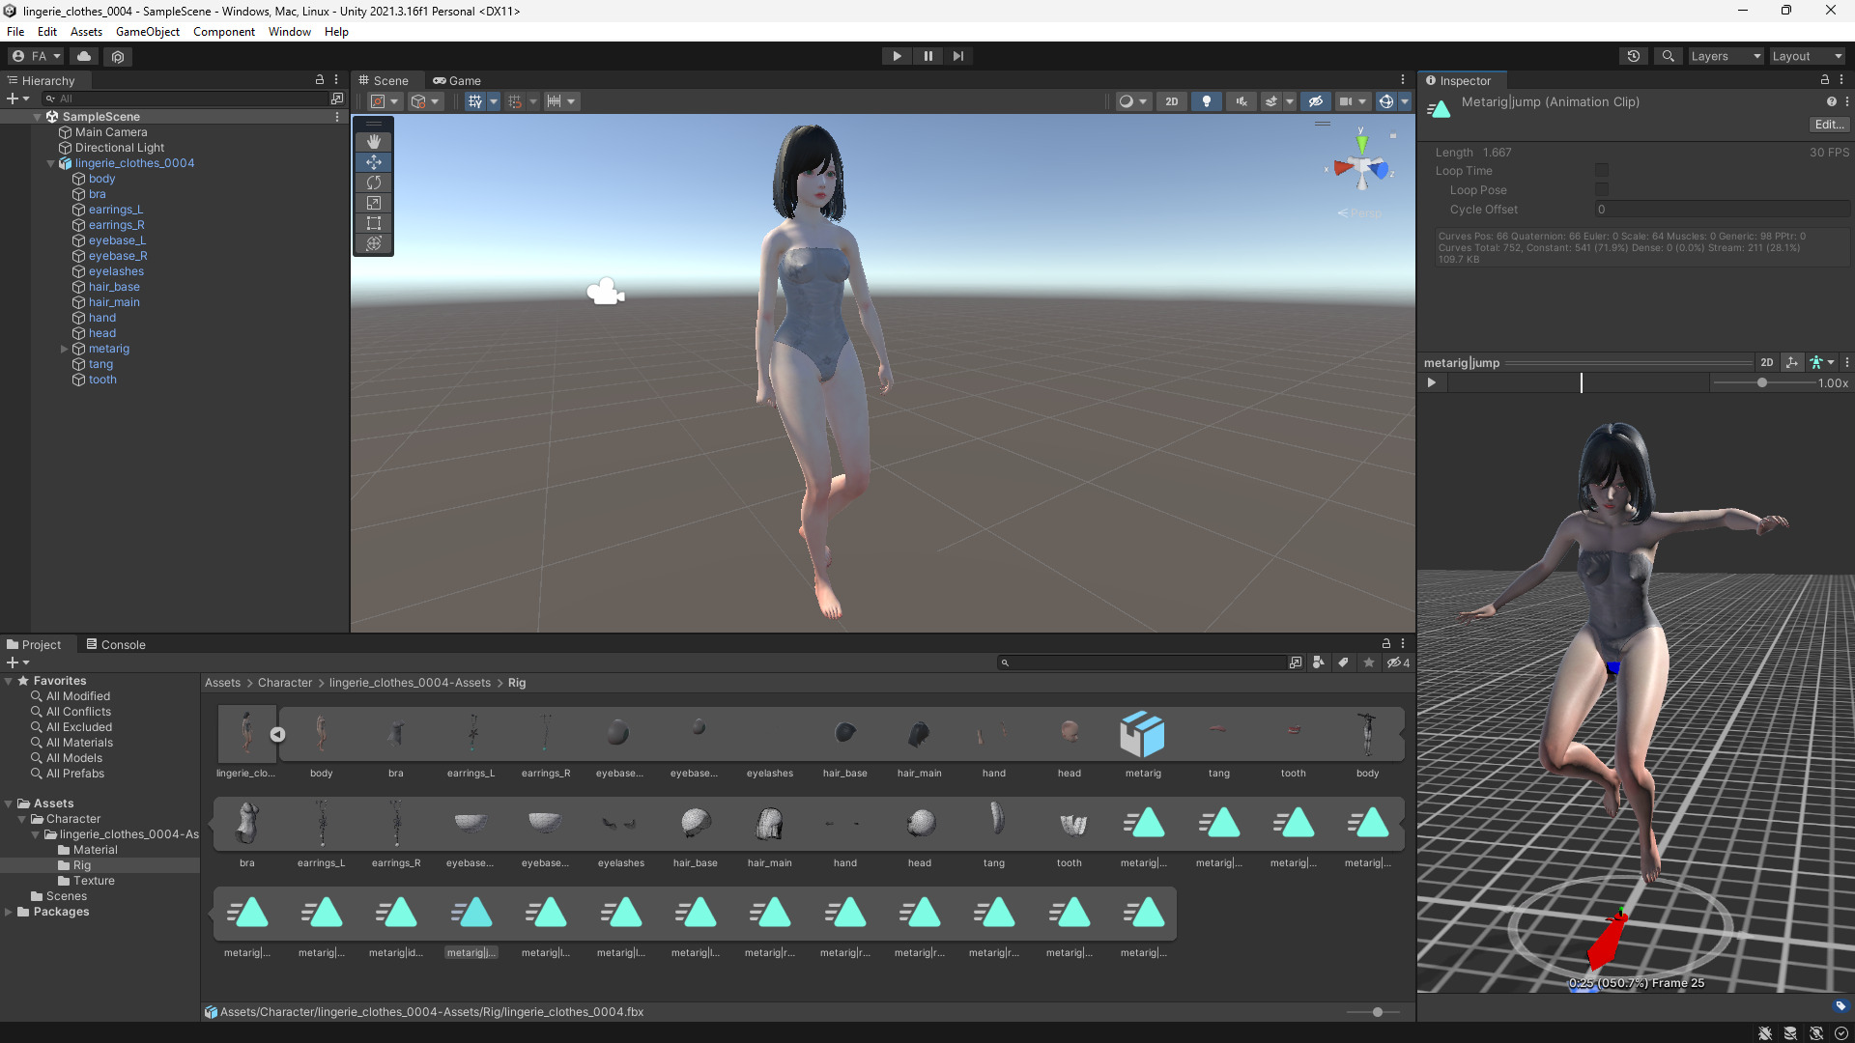
Task: Search by label icon in Project
Action: click(x=1343, y=662)
